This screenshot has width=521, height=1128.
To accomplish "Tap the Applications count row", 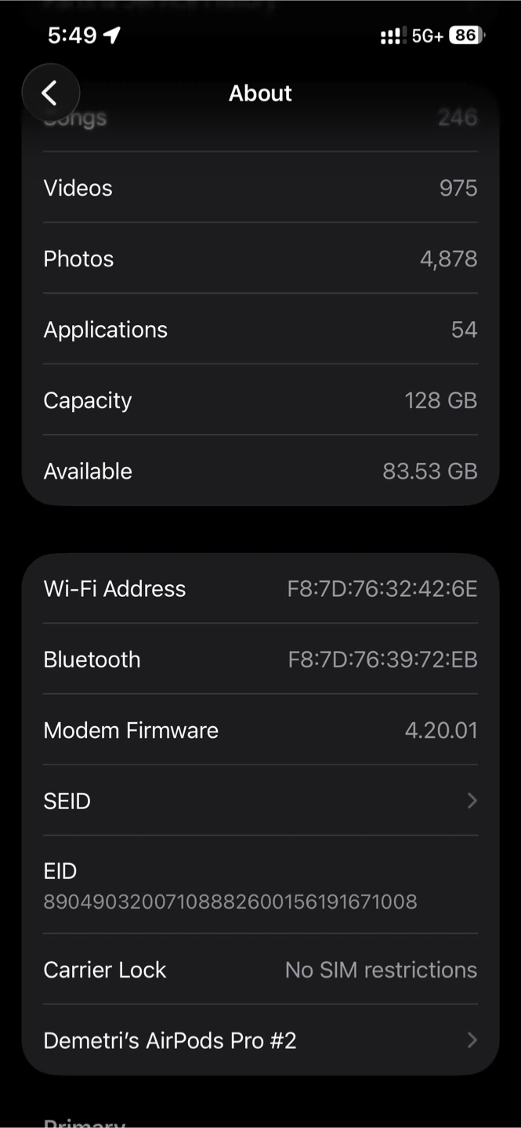I will [260, 330].
